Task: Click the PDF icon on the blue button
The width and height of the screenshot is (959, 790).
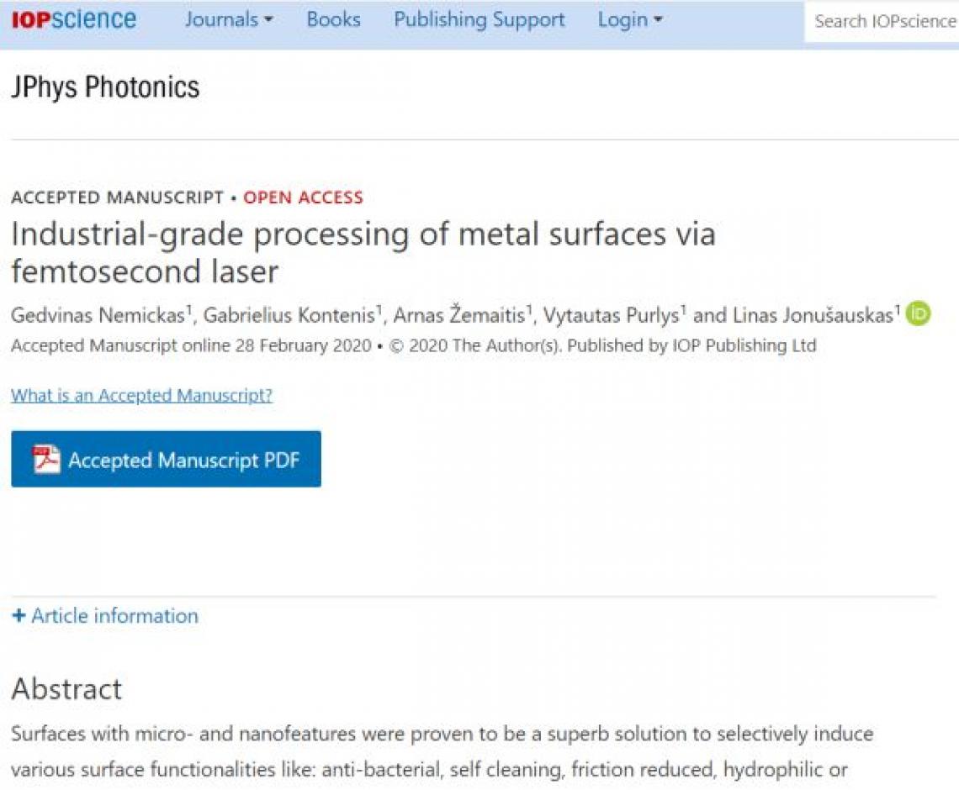Action: (x=46, y=460)
